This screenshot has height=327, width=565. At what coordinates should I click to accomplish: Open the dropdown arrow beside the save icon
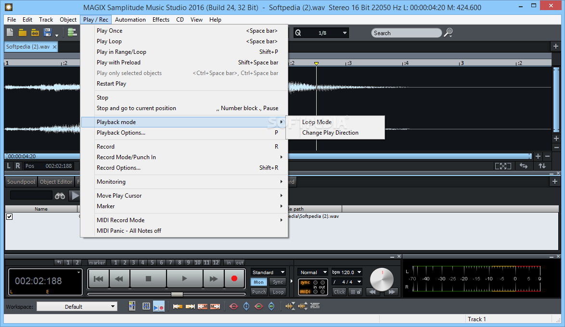point(57,35)
